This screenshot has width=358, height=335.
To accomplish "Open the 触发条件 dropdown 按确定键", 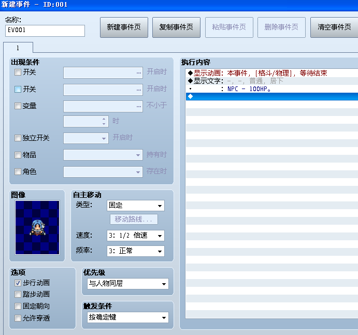I will [x=128, y=317].
